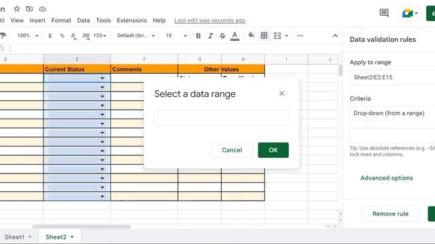Click the cloud save status icon
The width and height of the screenshot is (435, 244).
pos(42,9)
